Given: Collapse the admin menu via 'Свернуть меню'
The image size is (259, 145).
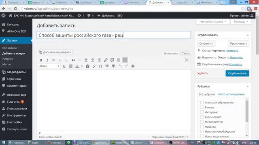Looking at the screenshot, I should tap(15, 129).
